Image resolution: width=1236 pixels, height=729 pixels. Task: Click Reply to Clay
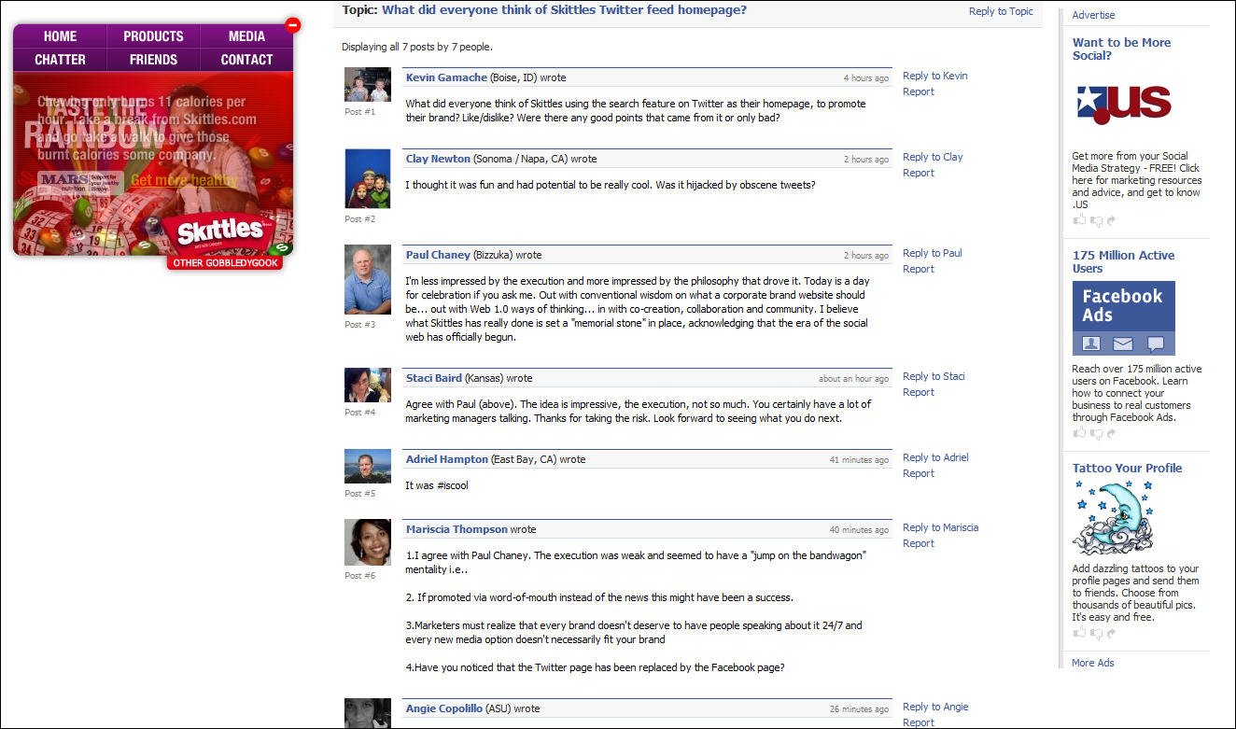(933, 157)
